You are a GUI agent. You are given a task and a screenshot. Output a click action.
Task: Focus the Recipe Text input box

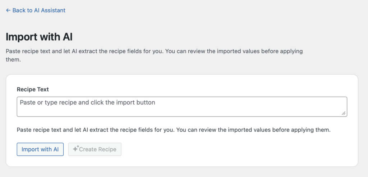pyautogui.click(x=182, y=107)
